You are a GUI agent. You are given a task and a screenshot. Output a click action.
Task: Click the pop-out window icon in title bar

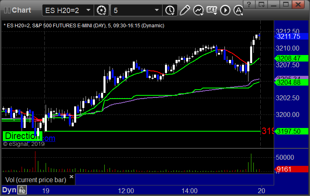(x=261, y=4)
